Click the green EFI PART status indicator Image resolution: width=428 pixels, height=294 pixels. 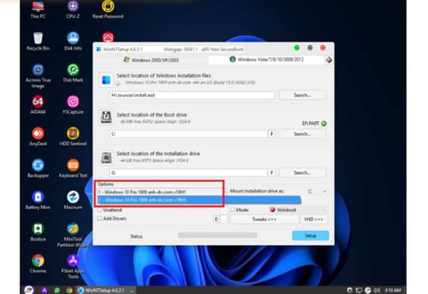click(x=324, y=123)
